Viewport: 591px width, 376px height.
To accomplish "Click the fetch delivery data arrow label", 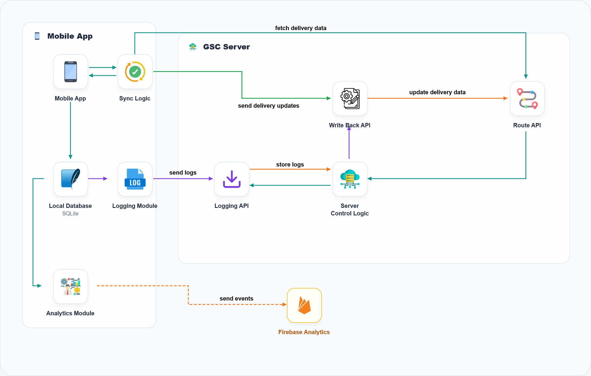I will pos(301,28).
